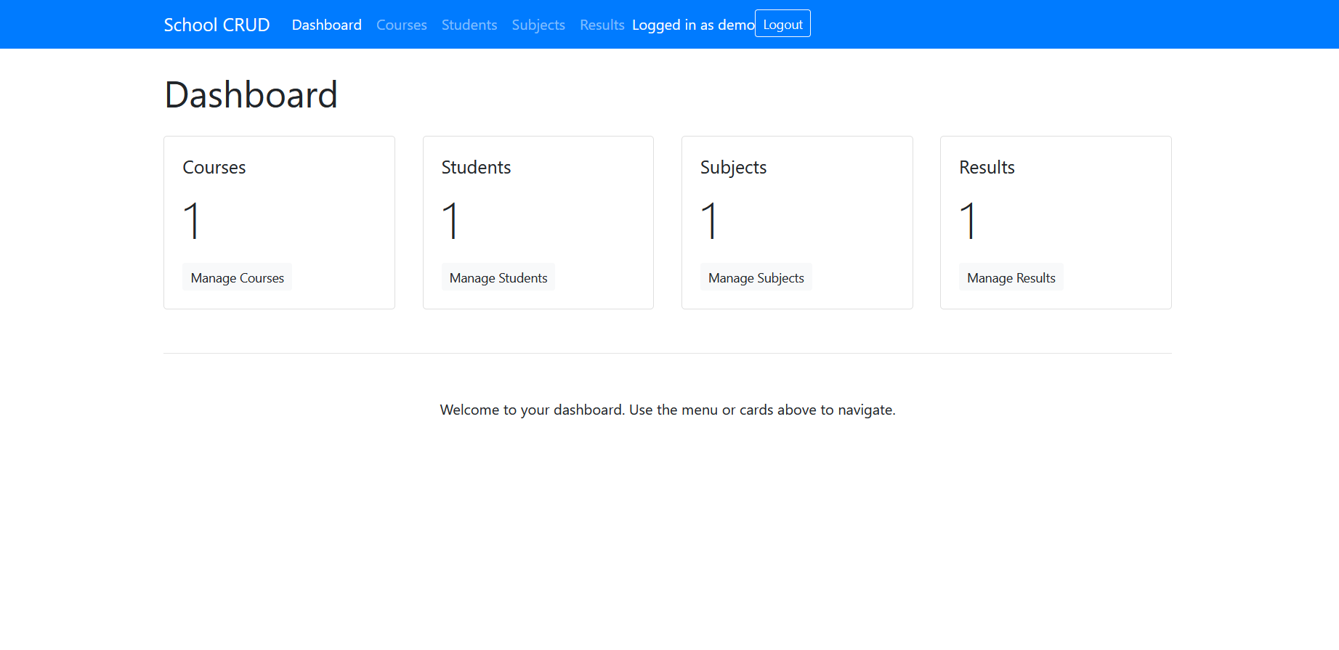
Task: Click the School CRUD brand link
Action: [x=217, y=25]
